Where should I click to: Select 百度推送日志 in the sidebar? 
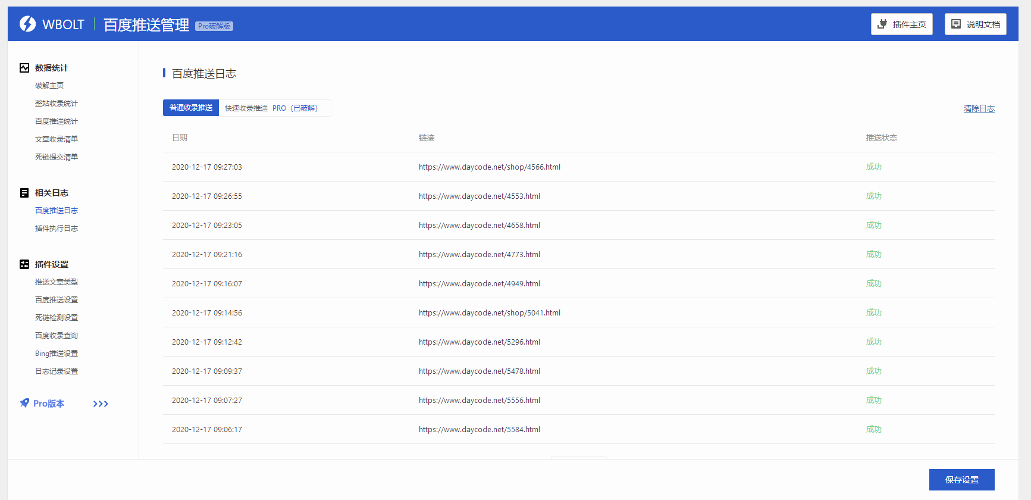(x=57, y=211)
